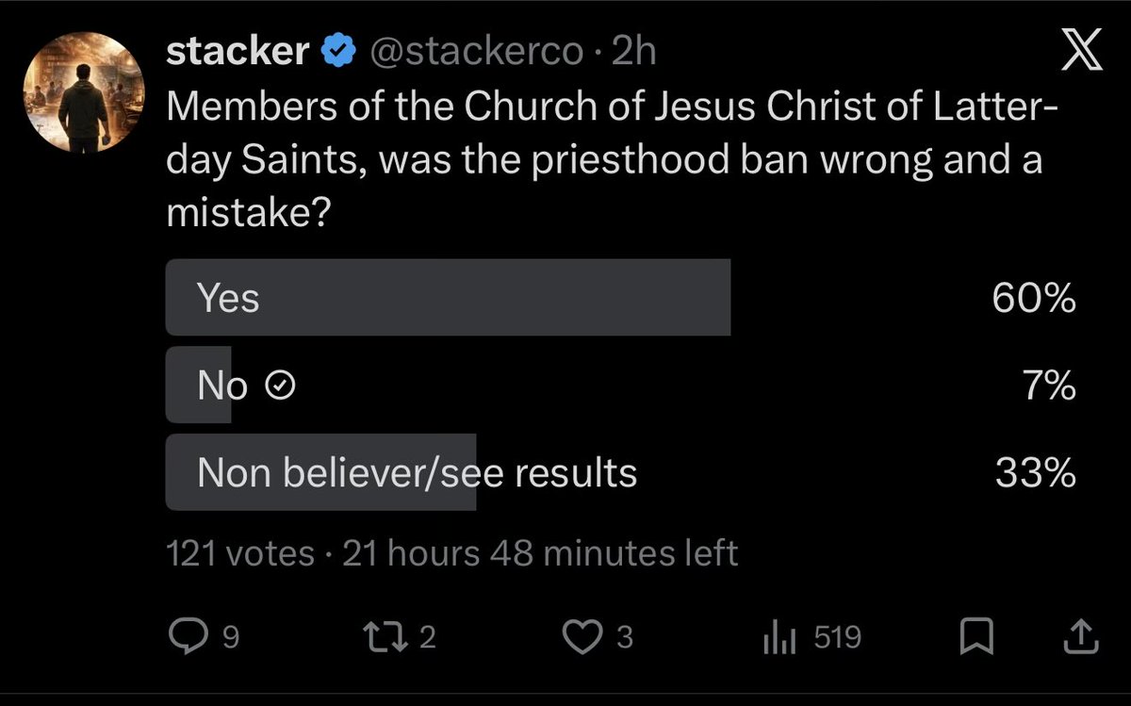Click the 60% result for Yes
Screen dimensions: 1131x706
[1034, 299]
